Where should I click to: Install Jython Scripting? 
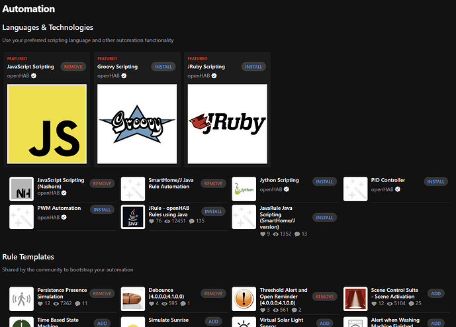tap(324, 181)
